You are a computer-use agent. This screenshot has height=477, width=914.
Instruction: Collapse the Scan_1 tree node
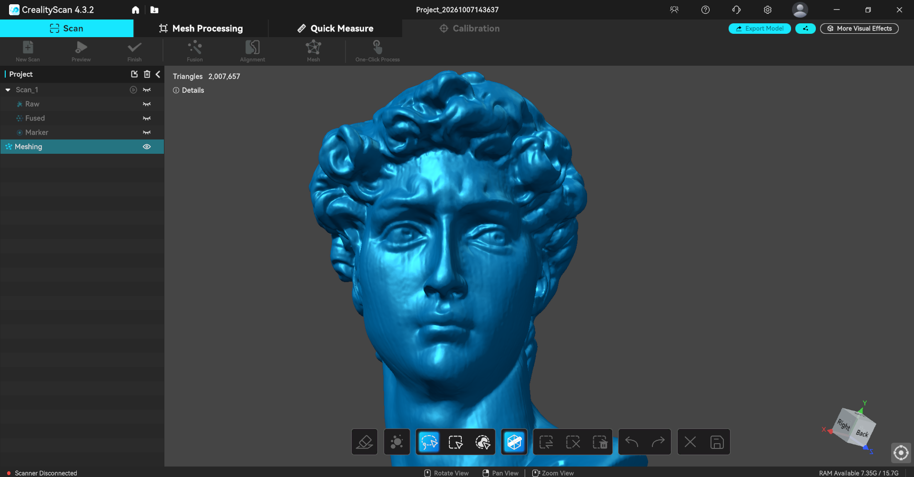8,89
